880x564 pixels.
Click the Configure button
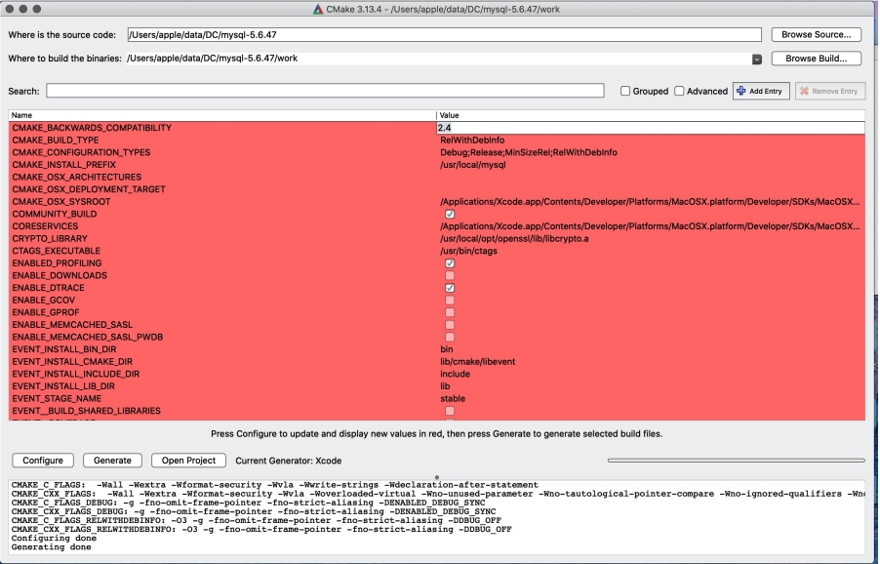coord(43,461)
